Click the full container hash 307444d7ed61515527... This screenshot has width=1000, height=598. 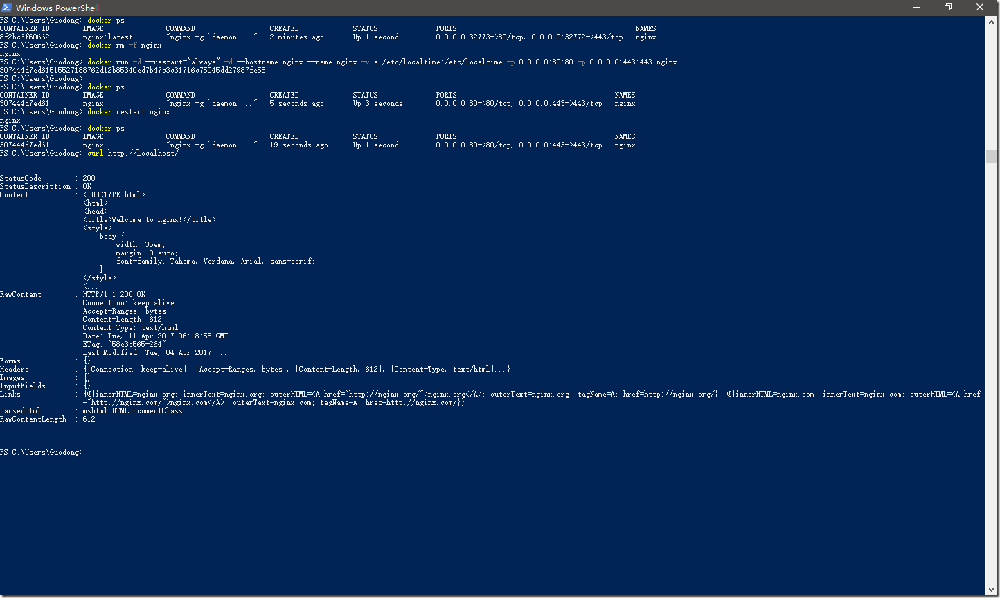point(133,71)
